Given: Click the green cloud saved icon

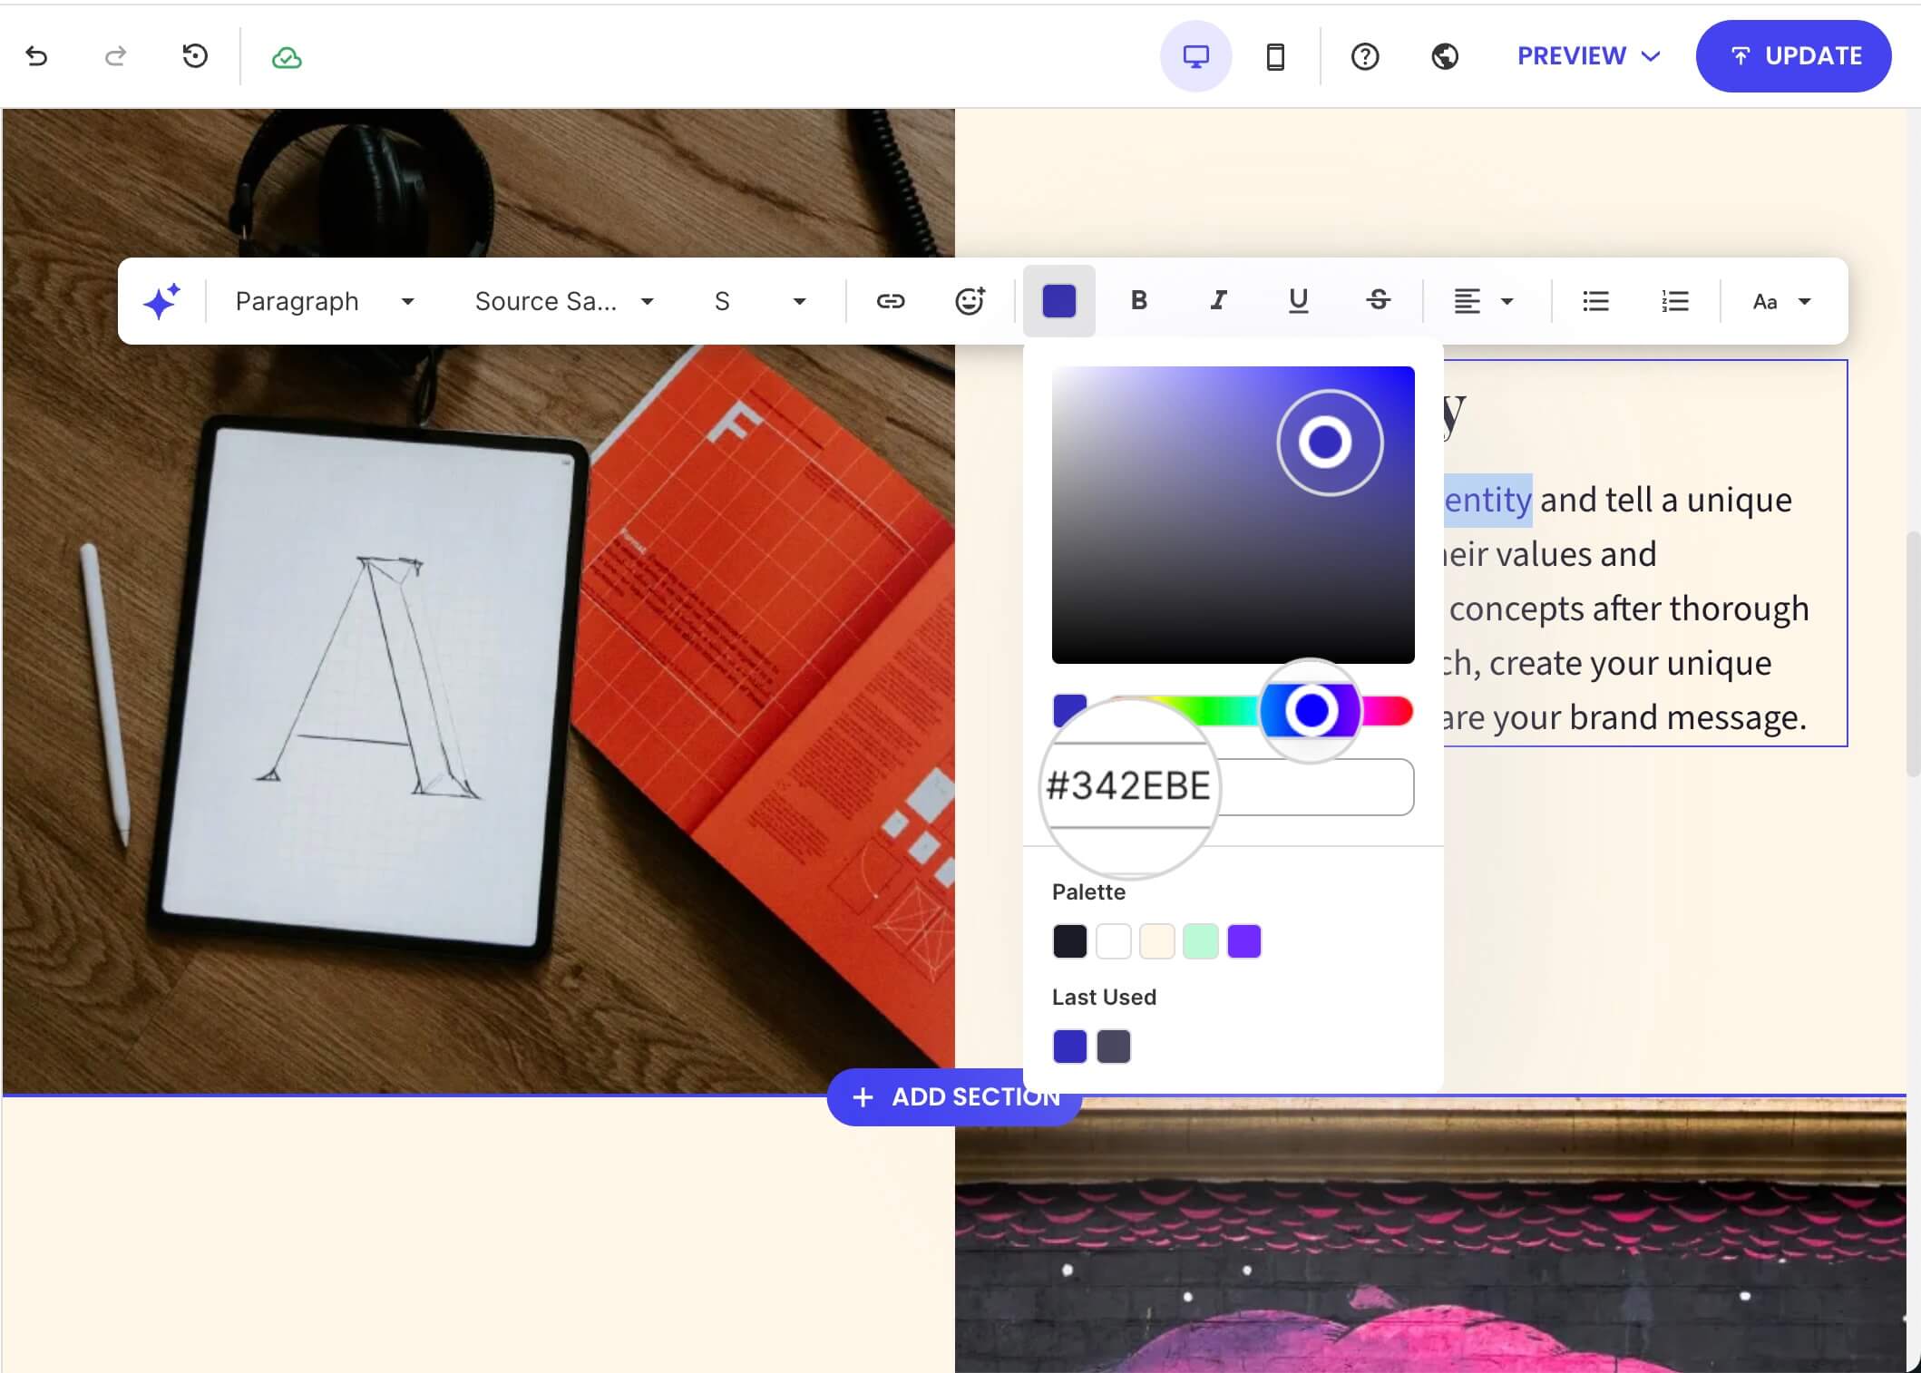Looking at the screenshot, I should 287,57.
